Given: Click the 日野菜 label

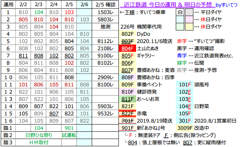Looking at the screenshot, I should coord(201,106).
